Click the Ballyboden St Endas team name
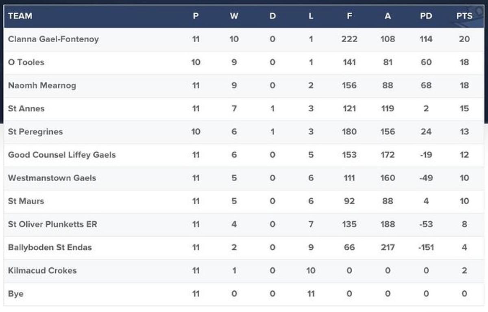The width and height of the screenshot is (488, 312). click(x=50, y=248)
